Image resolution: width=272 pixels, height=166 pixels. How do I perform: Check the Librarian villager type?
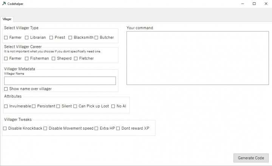click(x=27, y=38)
